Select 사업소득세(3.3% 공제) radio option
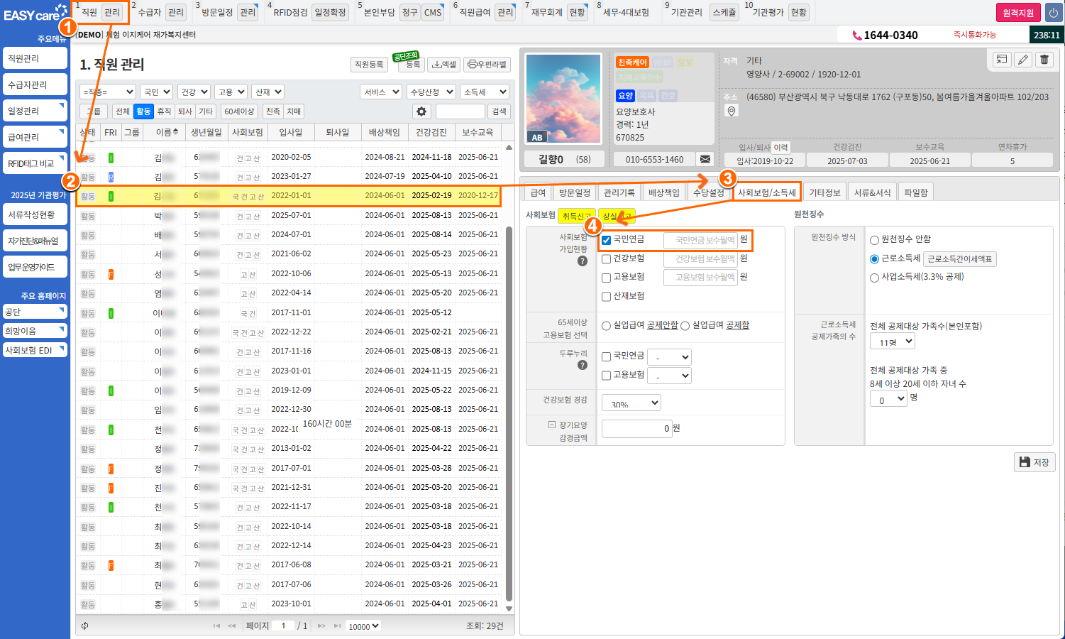The image size is (1065, 639). pos(874,278)
